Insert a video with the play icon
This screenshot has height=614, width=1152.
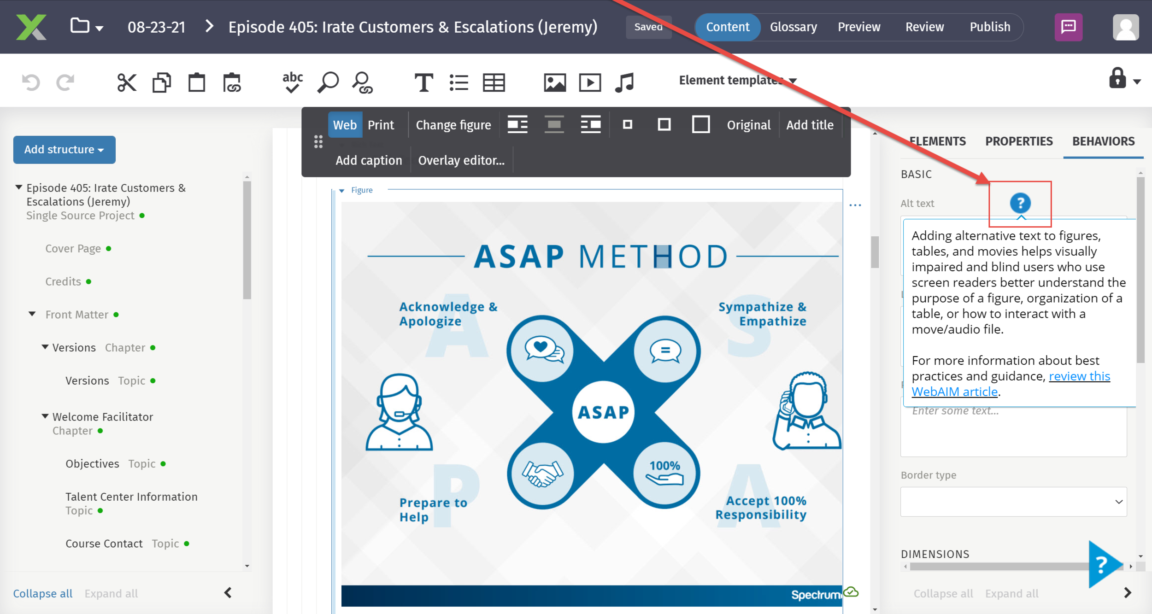tap(590, 82)
